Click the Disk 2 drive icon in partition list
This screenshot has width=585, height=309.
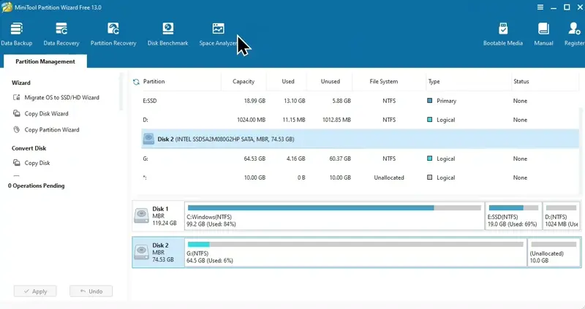coord(148,139)
